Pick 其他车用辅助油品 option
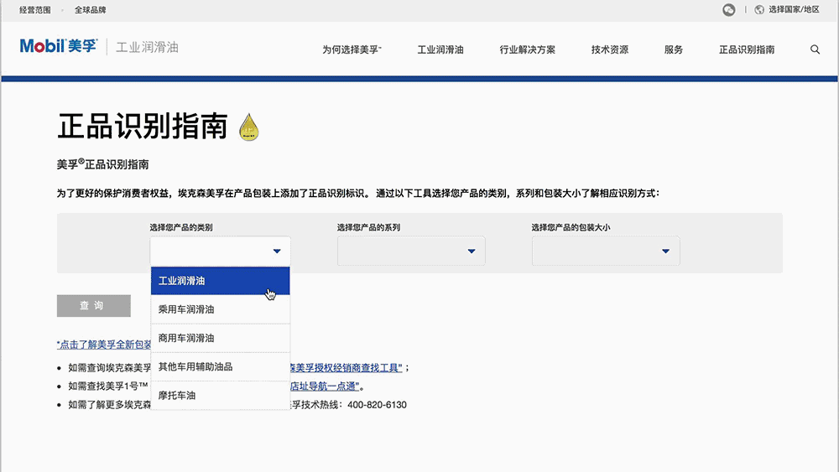Image resolution: width=839 pixels, height=472 pixels. click(220, 366)
